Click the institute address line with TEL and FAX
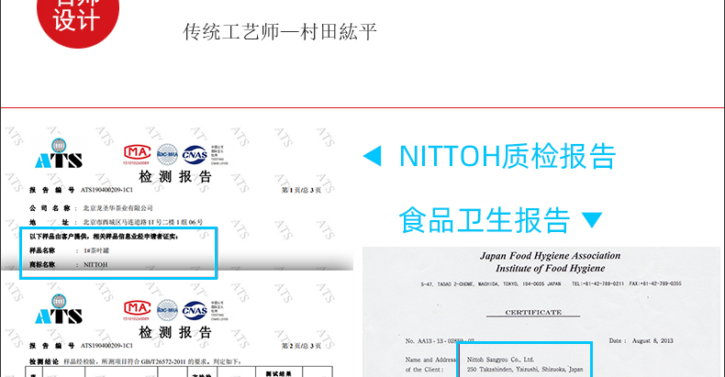 [552, 283]
